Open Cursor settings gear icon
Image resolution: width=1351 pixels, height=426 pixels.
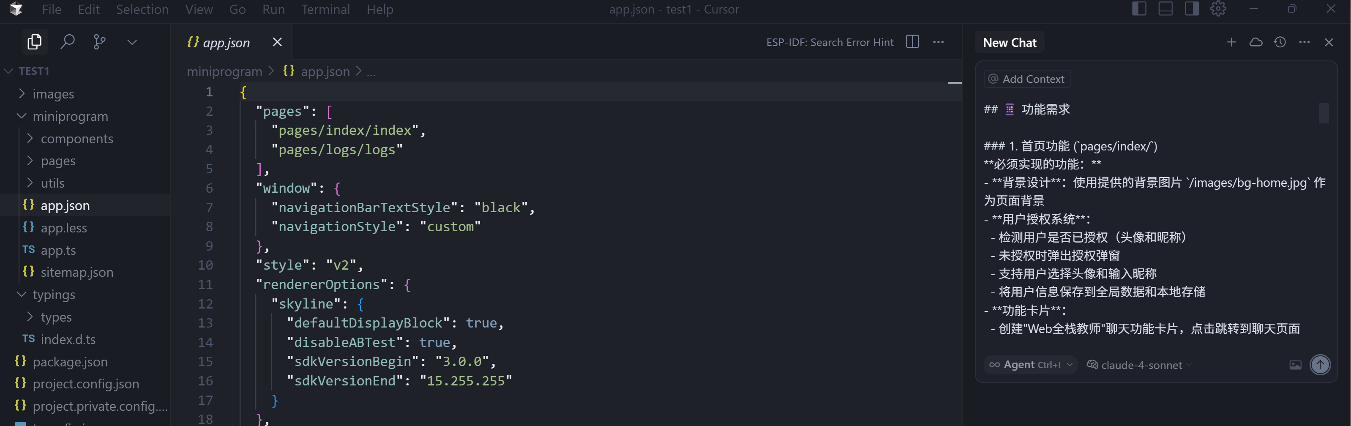(x=1218, y=9)
